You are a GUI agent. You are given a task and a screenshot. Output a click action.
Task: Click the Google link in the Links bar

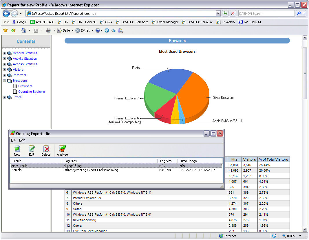coord(20,22)
